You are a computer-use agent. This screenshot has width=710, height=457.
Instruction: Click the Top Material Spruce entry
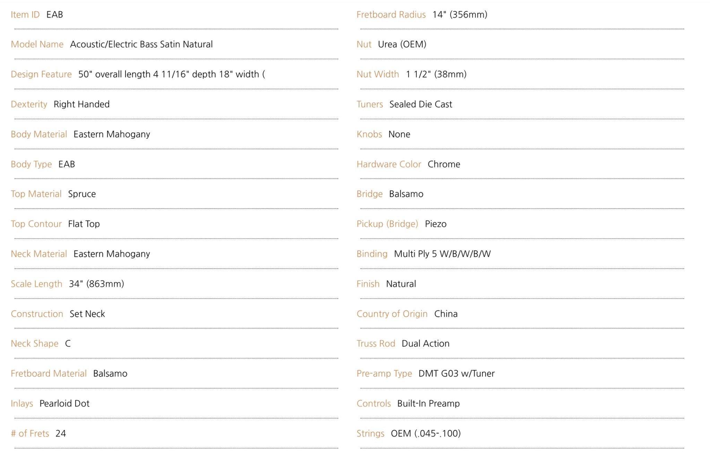click(82, 194)
